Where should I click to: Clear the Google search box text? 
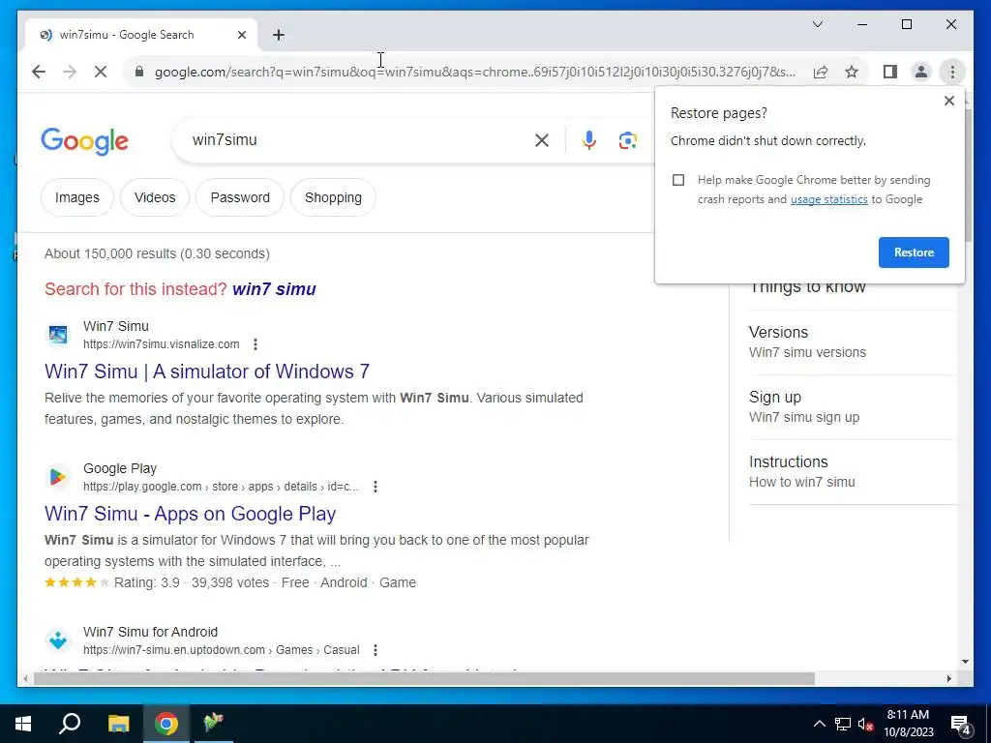tap(542, 140)
